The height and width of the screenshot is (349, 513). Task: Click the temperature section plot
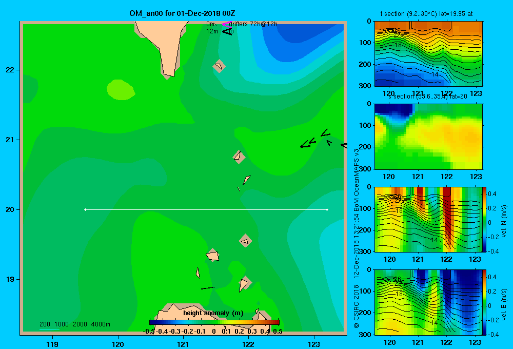(428, 54)
